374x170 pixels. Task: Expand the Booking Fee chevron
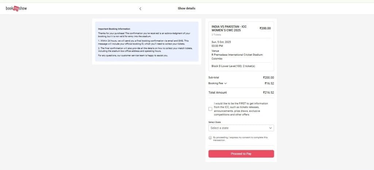click(x=226, y=83)
